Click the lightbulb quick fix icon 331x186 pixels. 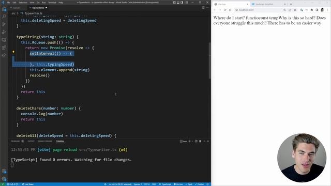(13, 52)
